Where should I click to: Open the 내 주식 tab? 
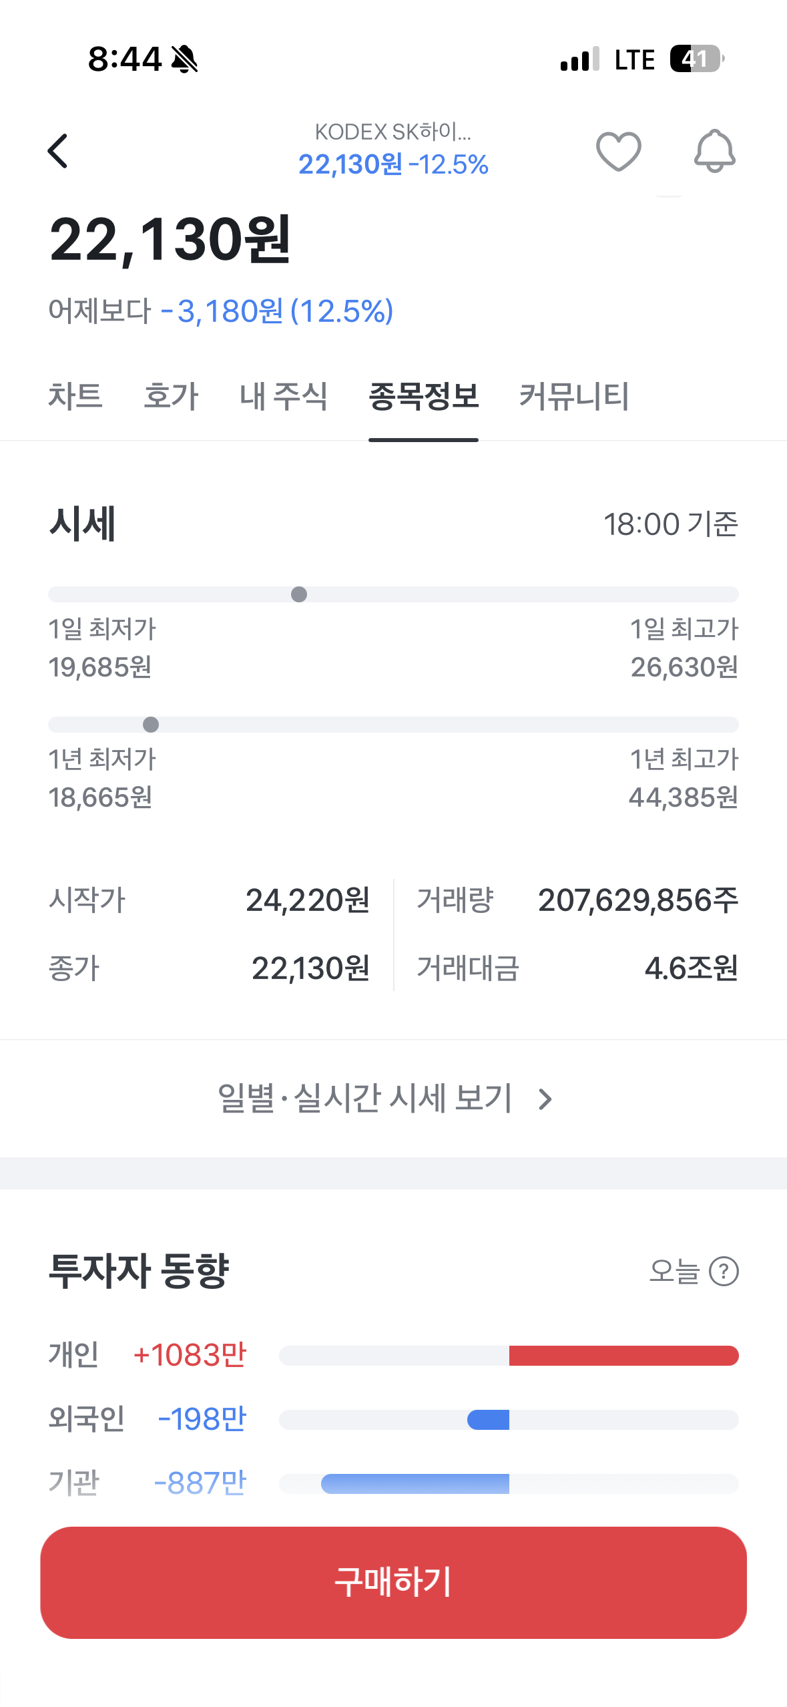pyautogui.click(x=284, y=395)
